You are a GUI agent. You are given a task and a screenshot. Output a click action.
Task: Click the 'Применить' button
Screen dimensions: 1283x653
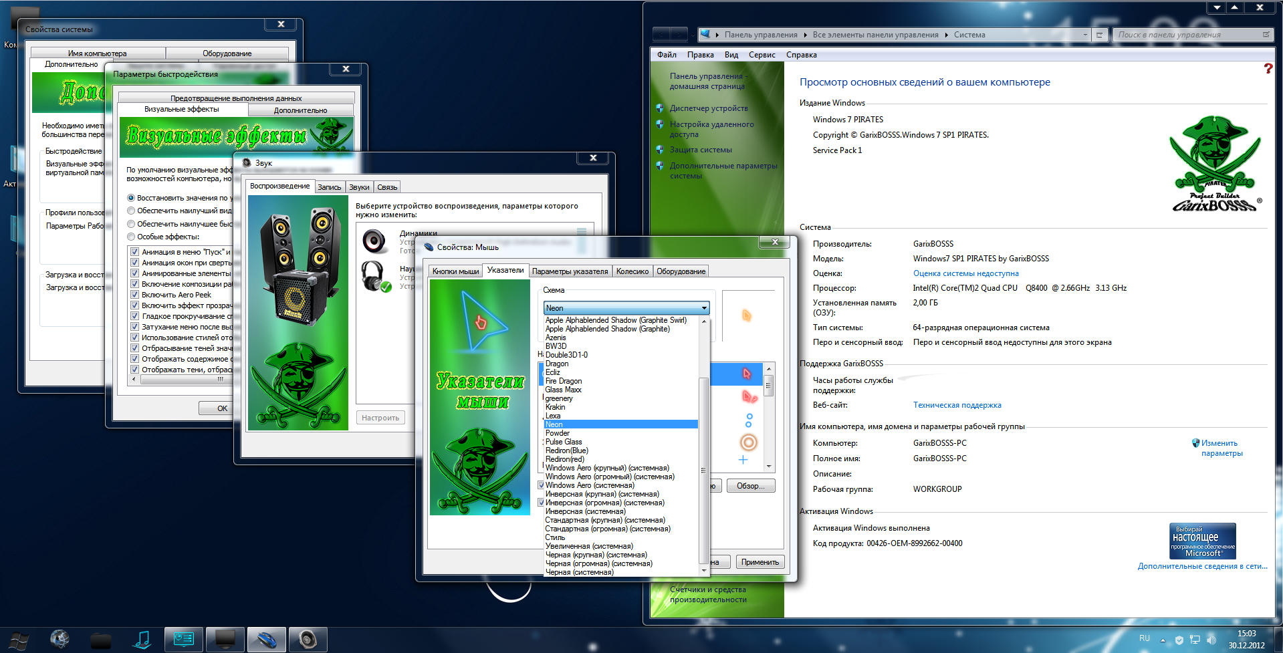point(760,562)
